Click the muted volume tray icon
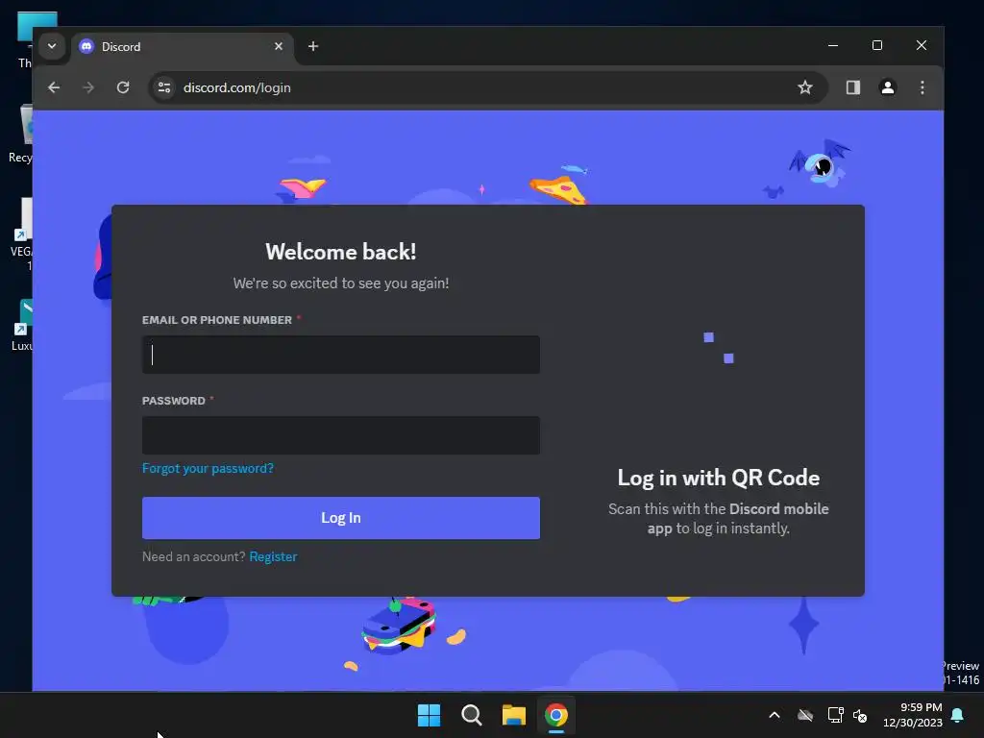The image size is (984, 738). point(860,715)
